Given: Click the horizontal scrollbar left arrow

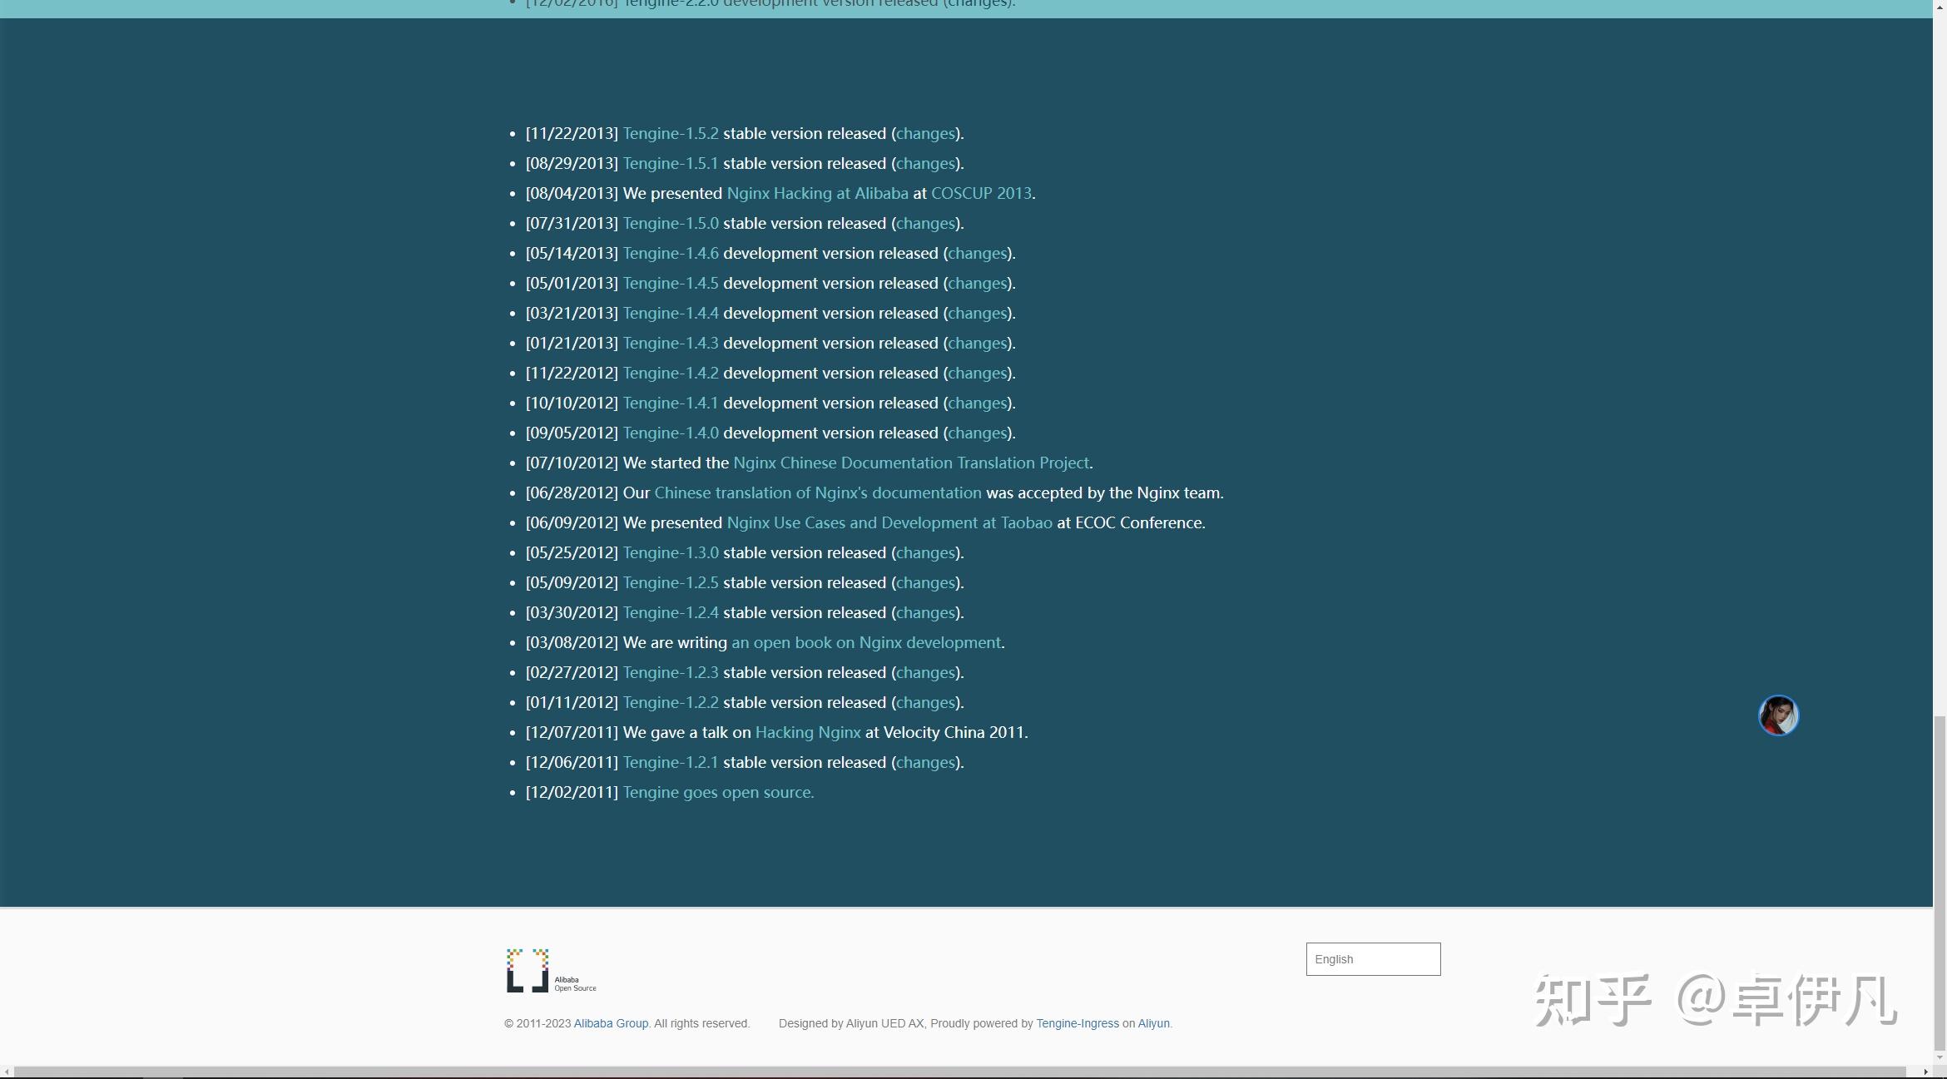Looking at the screenshot, I should pyautogui.click(x=7, y=1072).
